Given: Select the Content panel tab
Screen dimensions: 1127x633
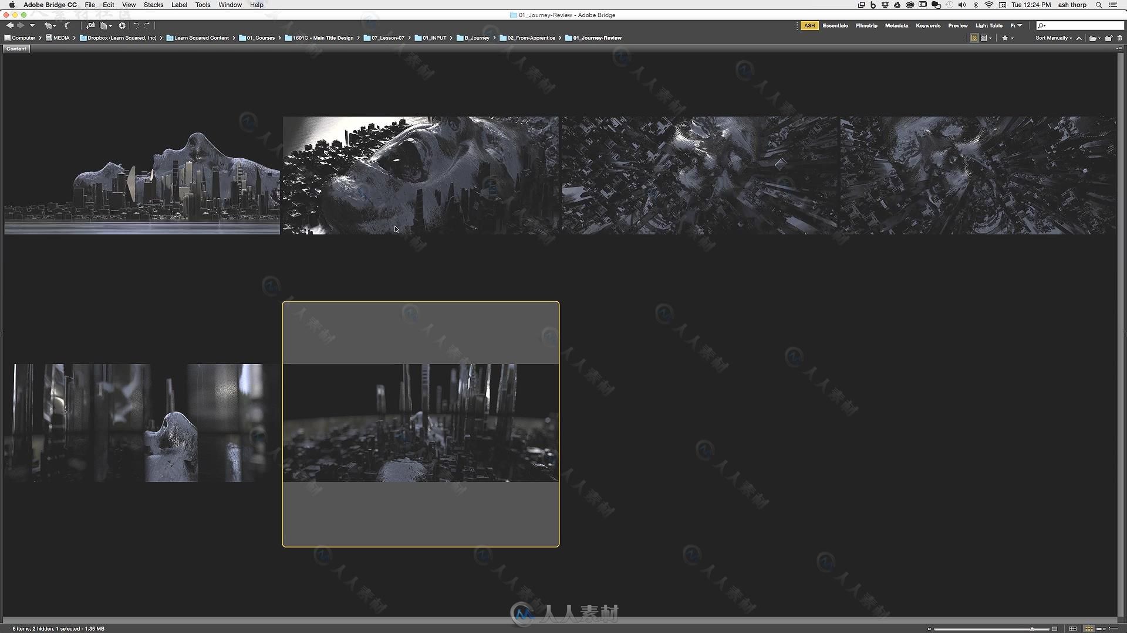Looking at the screenshot, I should click(x=16, y=49).
